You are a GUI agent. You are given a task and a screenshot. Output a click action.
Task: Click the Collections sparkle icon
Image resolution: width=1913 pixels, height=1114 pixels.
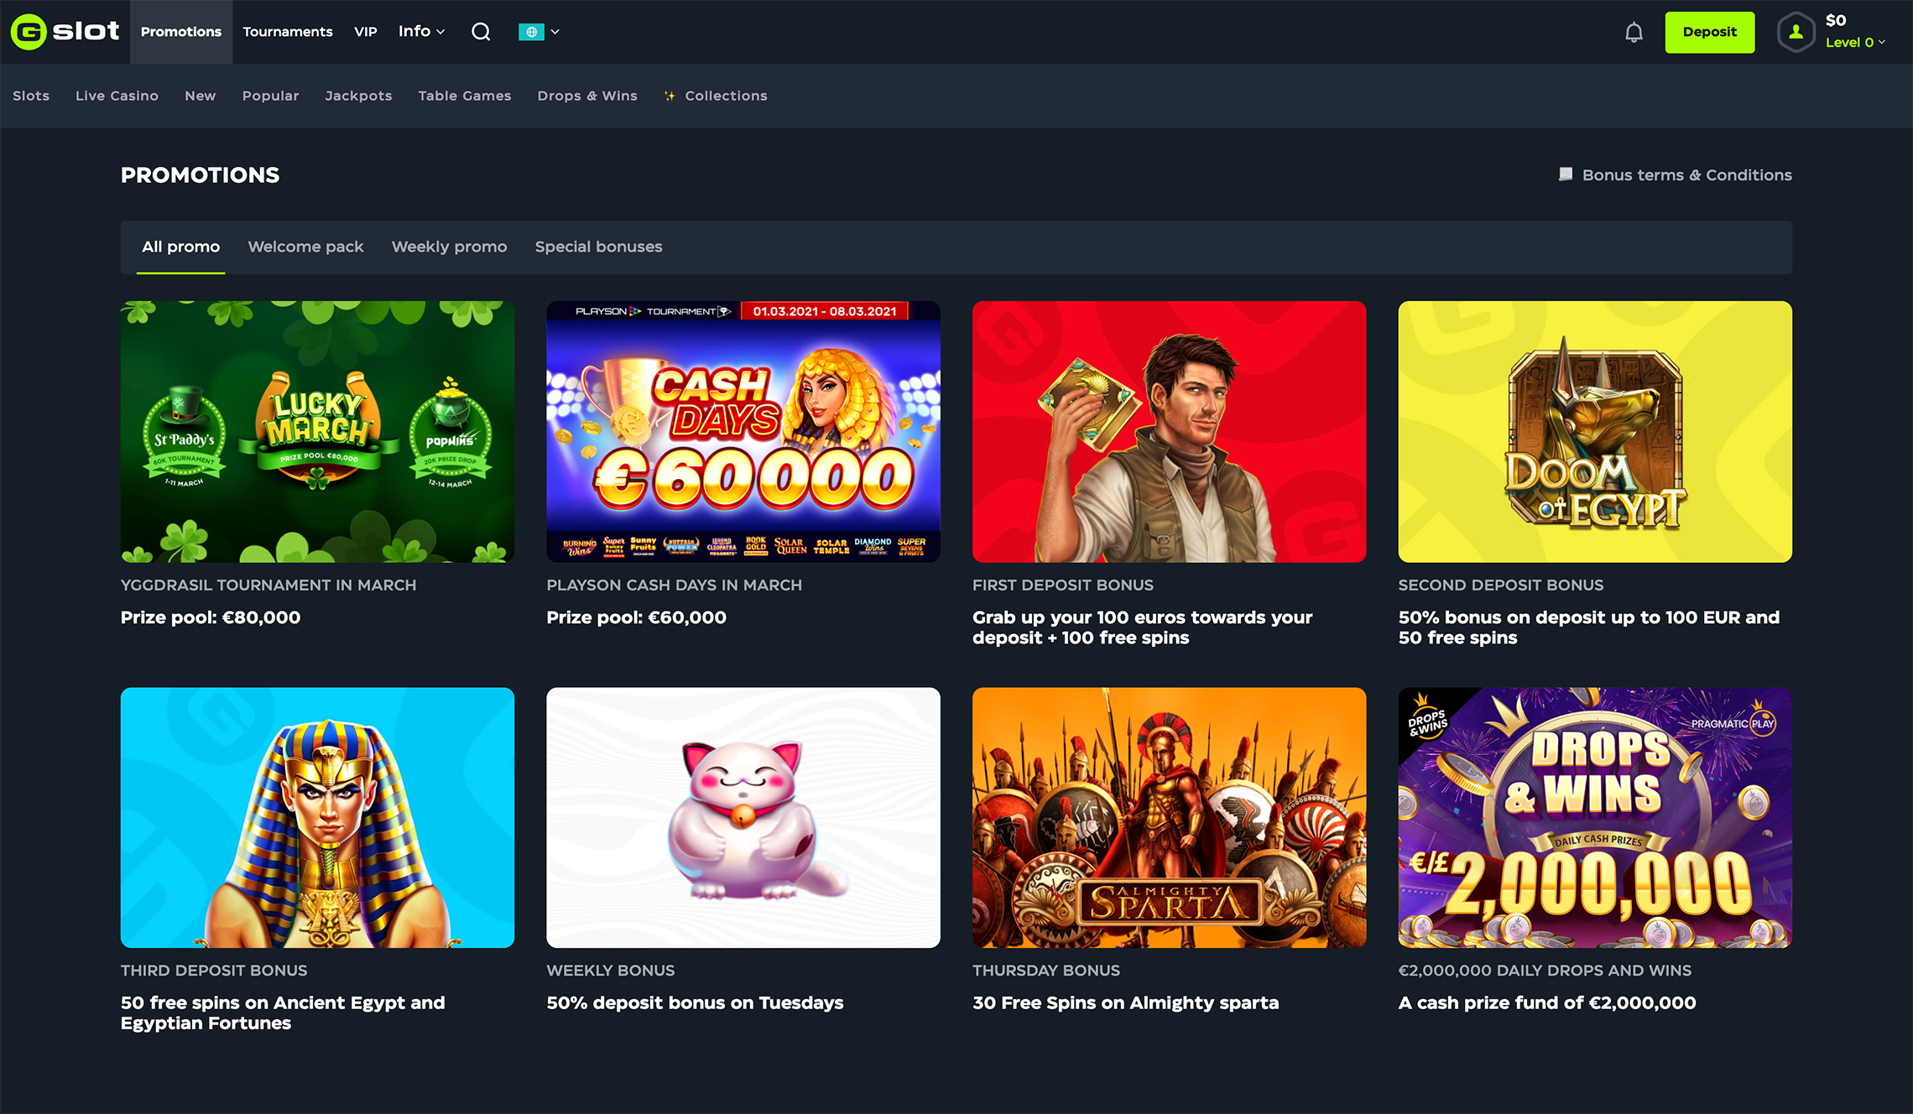(670, 96)
